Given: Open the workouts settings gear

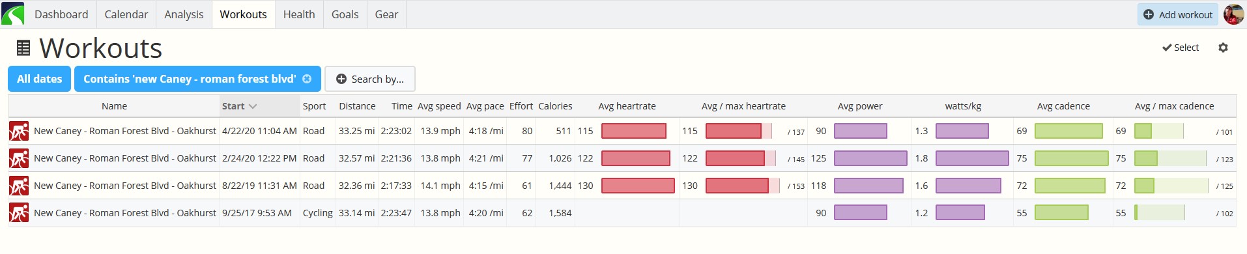Looking at the screenshot, I should pos(1223,48).
